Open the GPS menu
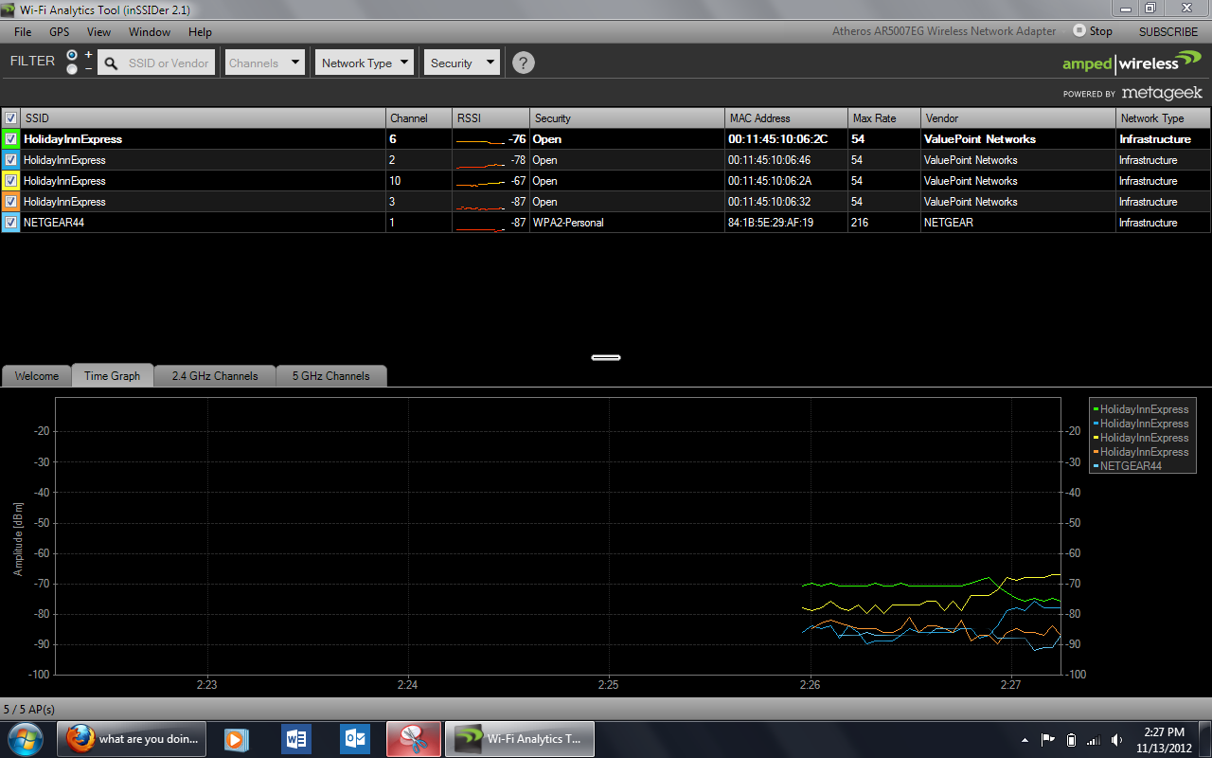This screenshot has width=1212, height=758. point(60,31)
